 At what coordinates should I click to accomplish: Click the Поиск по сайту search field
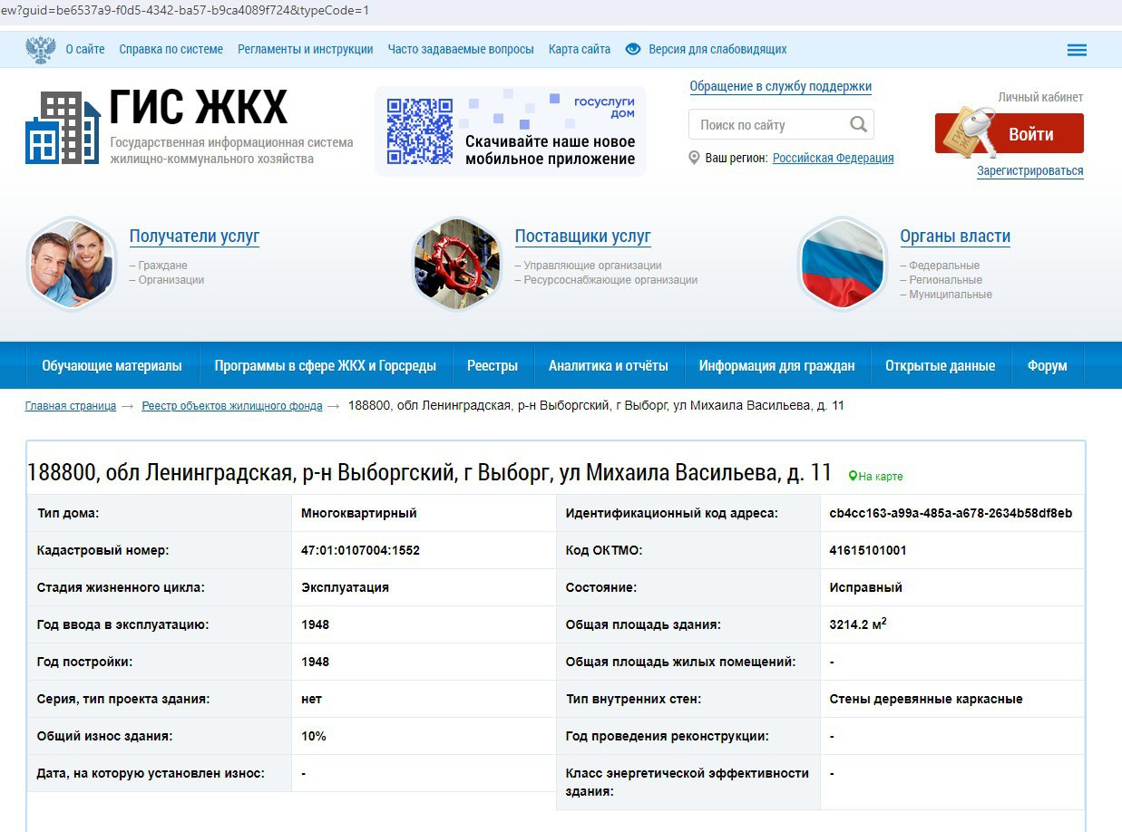coord(769,125)
